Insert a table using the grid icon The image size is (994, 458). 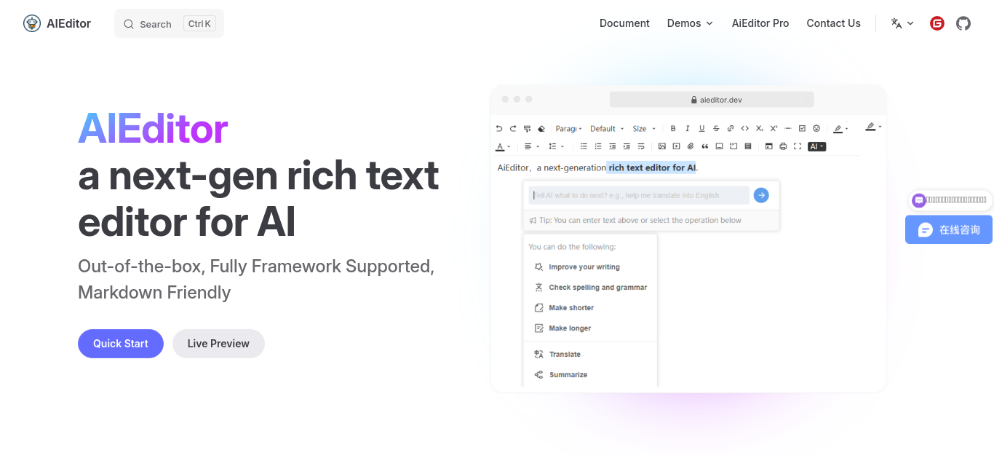click(748, 146)
